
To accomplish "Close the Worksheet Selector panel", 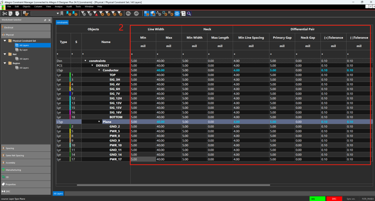I will click(x=49, y=20).
